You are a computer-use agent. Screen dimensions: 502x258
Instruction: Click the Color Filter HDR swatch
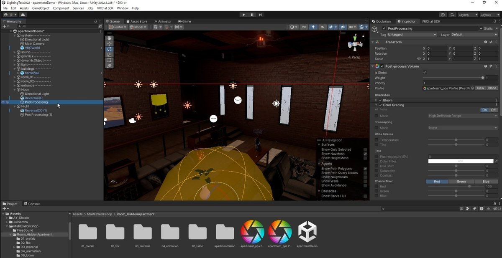pos(461,161)
